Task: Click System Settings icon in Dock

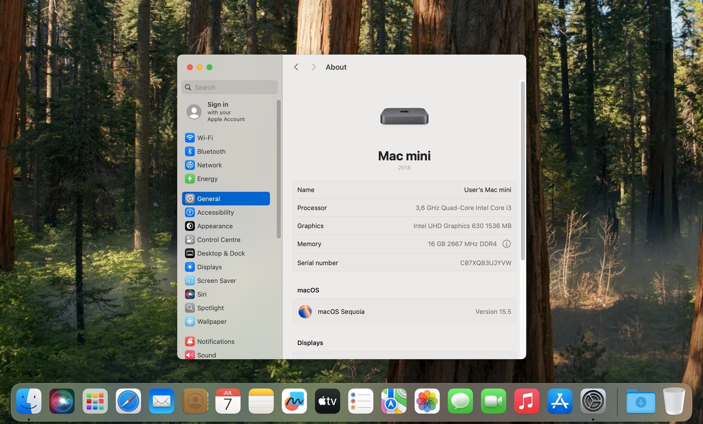Action: point(593,401)
